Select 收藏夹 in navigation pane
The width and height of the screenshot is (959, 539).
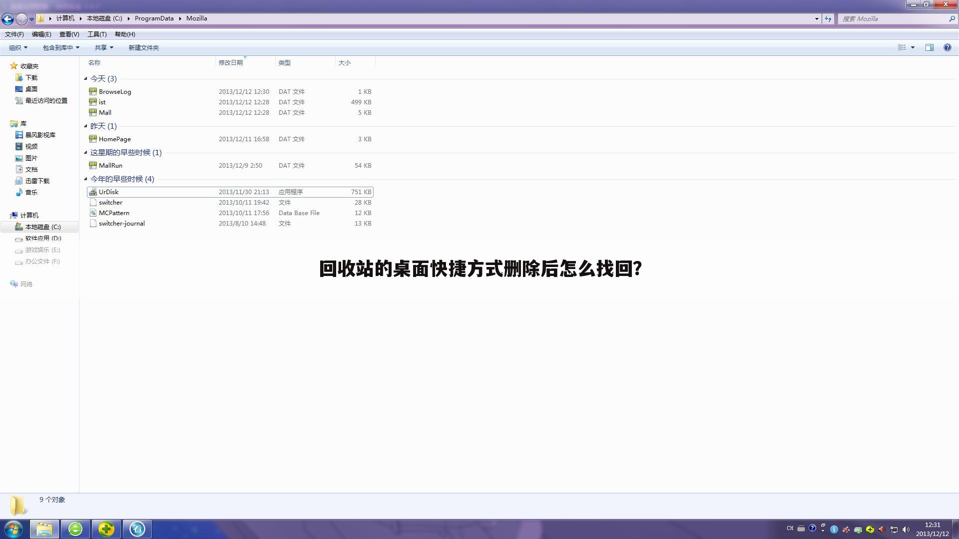tap(29, 66)
